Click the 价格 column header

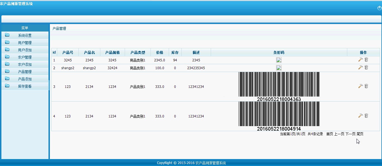[160, 52]
